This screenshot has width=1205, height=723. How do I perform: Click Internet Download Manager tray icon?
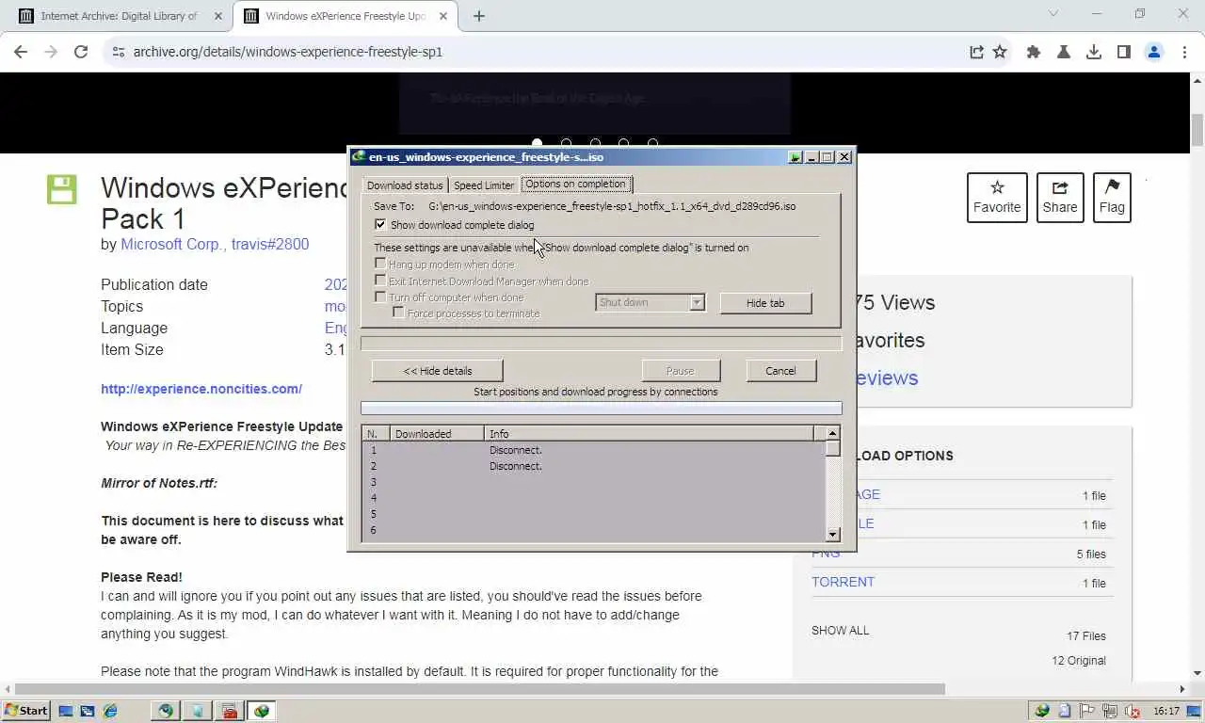coord(1042,711)
